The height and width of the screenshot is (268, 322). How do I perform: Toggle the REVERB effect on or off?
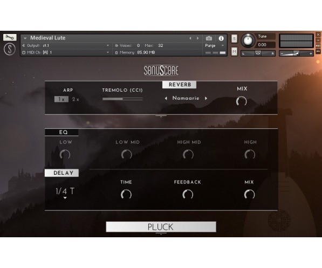[179, 85]
